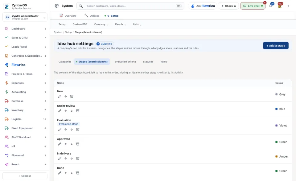Archive the Done stage
This screenshot has height=181, width=296.
(x=78, y=173)
